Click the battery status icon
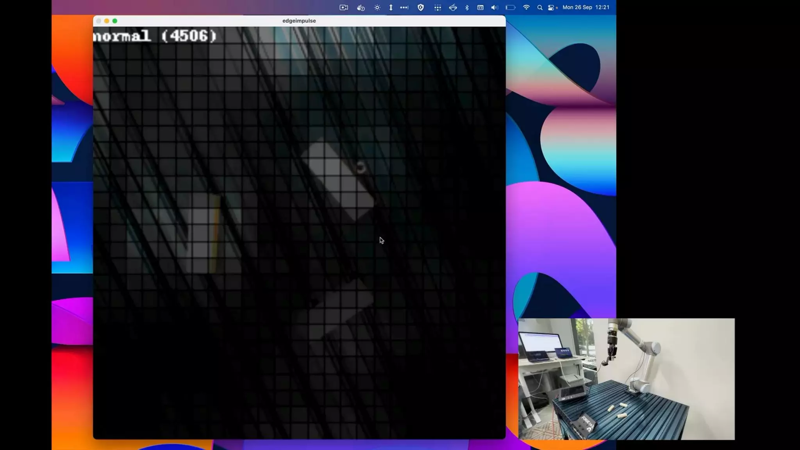800x450 pixels. coord(510,7)
